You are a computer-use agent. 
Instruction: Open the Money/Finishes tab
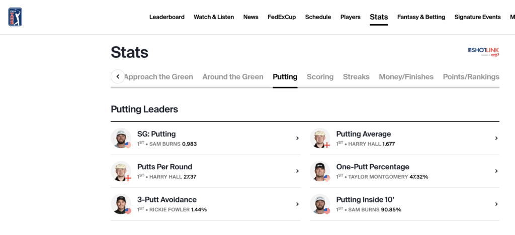[x=406, y=77]
